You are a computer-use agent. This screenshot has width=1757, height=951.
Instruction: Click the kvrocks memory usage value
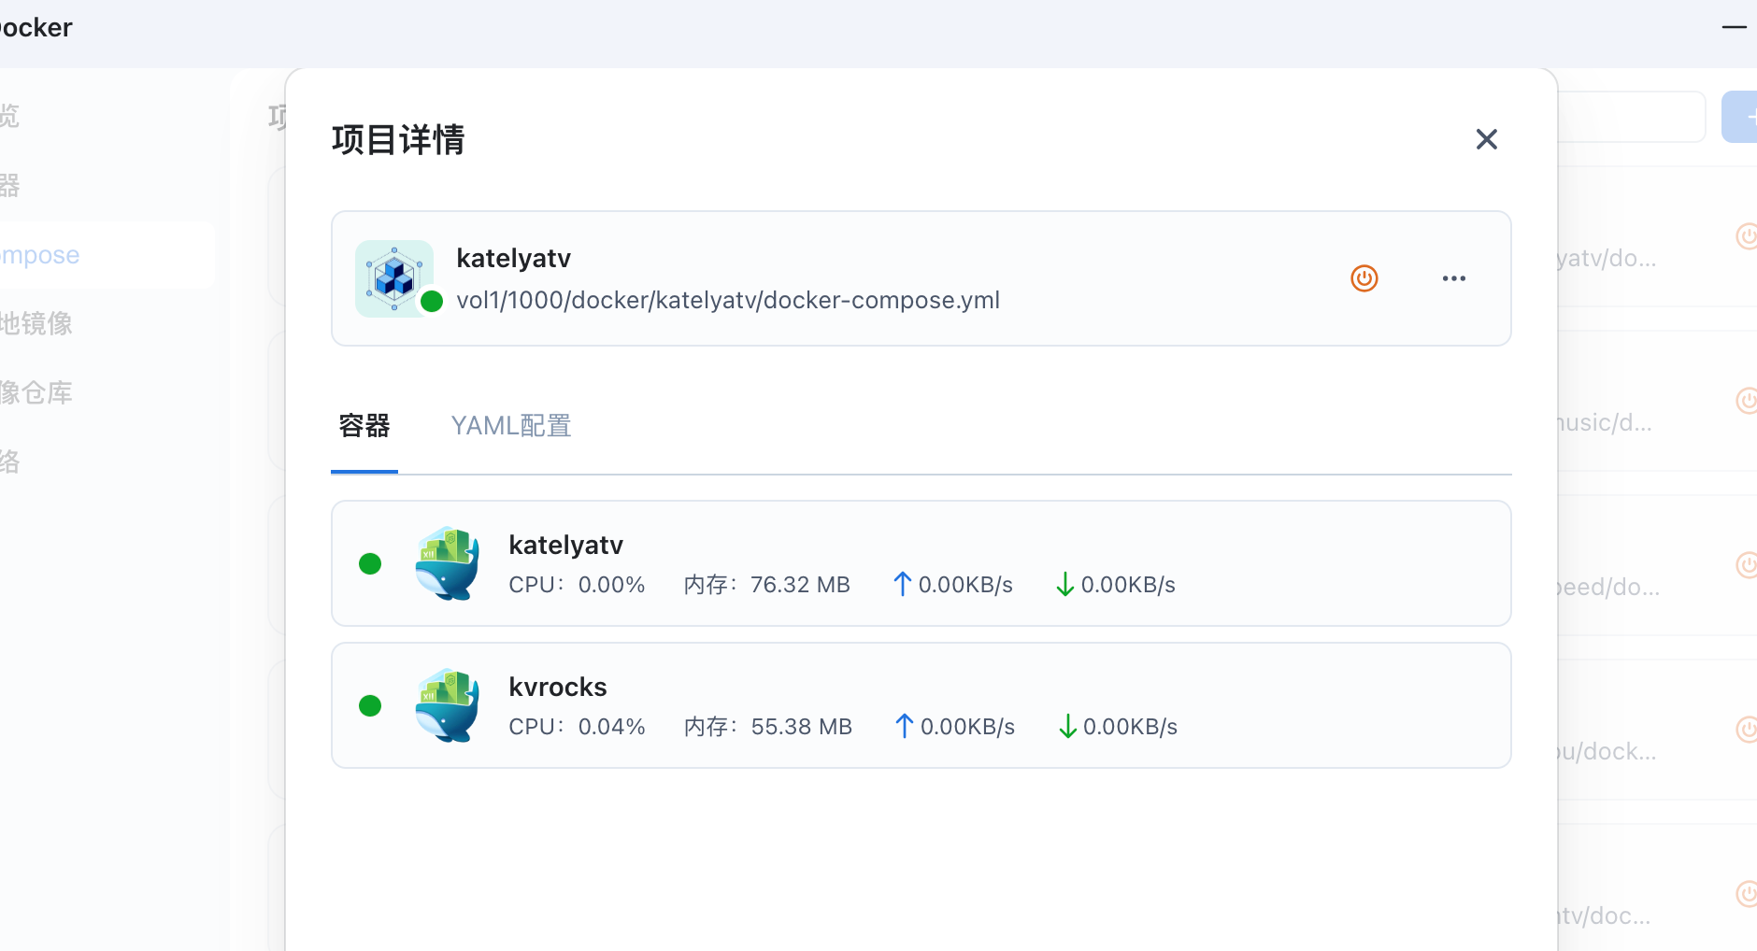coord(801,727)
